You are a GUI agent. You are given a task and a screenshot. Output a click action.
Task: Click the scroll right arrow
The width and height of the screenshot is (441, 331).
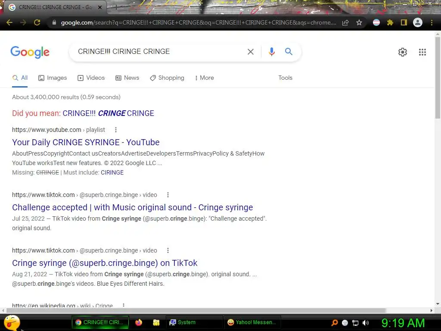point(432,310)
